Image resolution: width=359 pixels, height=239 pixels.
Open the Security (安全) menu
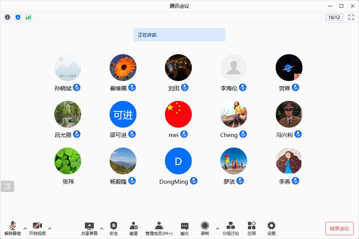tap(114, 228)
